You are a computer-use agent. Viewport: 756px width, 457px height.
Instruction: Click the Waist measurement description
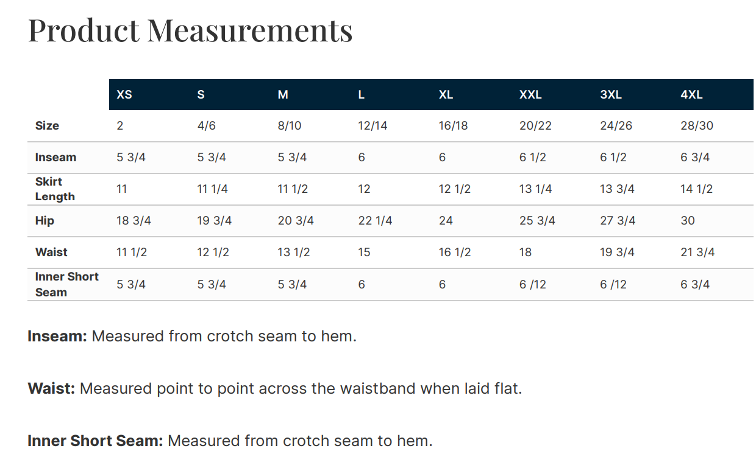coord(275,388)
